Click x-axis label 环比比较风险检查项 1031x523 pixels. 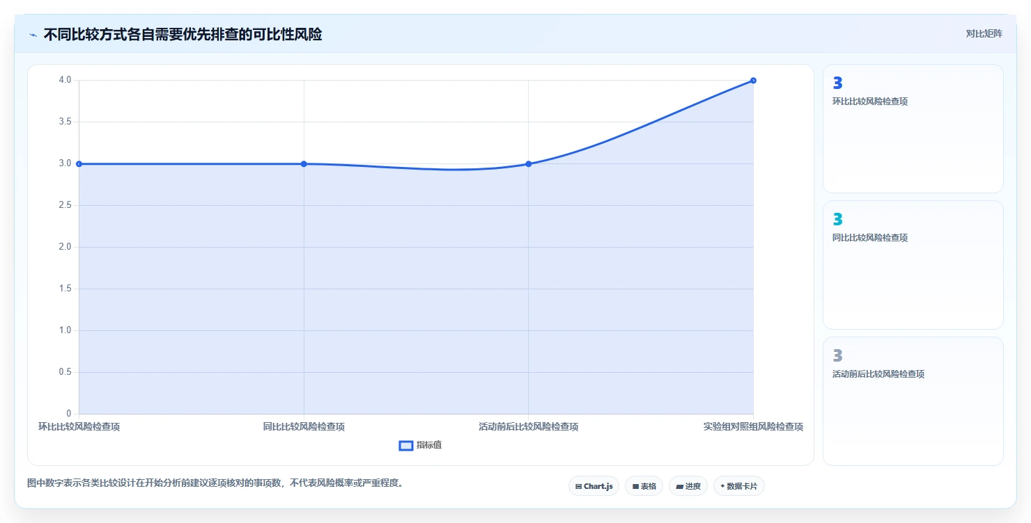click(x=79, y=426)
